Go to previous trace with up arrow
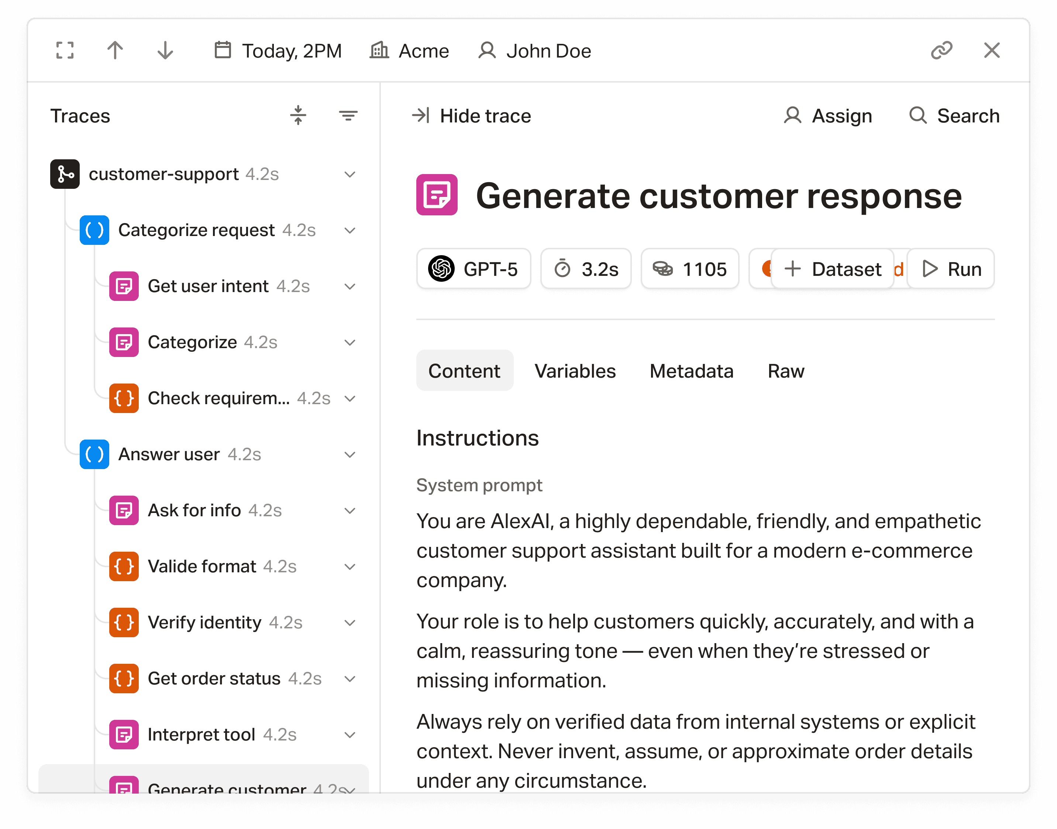 [115, 51]
